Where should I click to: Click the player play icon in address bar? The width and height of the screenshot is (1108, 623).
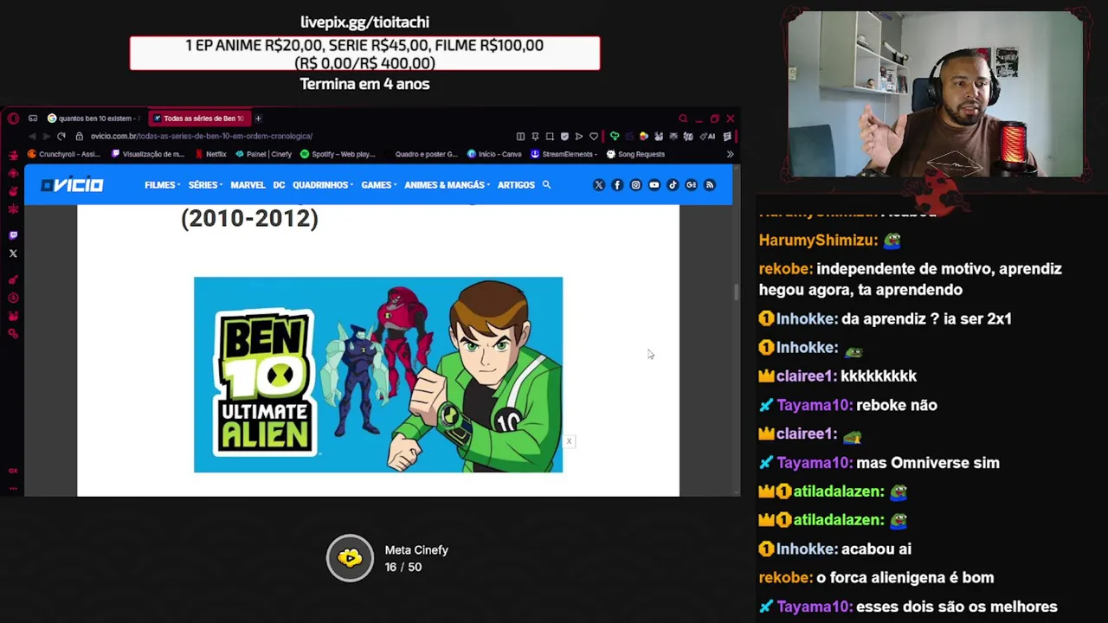tap(579, 137)
